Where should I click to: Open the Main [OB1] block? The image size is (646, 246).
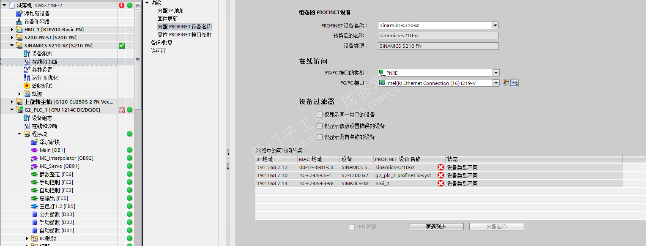52,150
